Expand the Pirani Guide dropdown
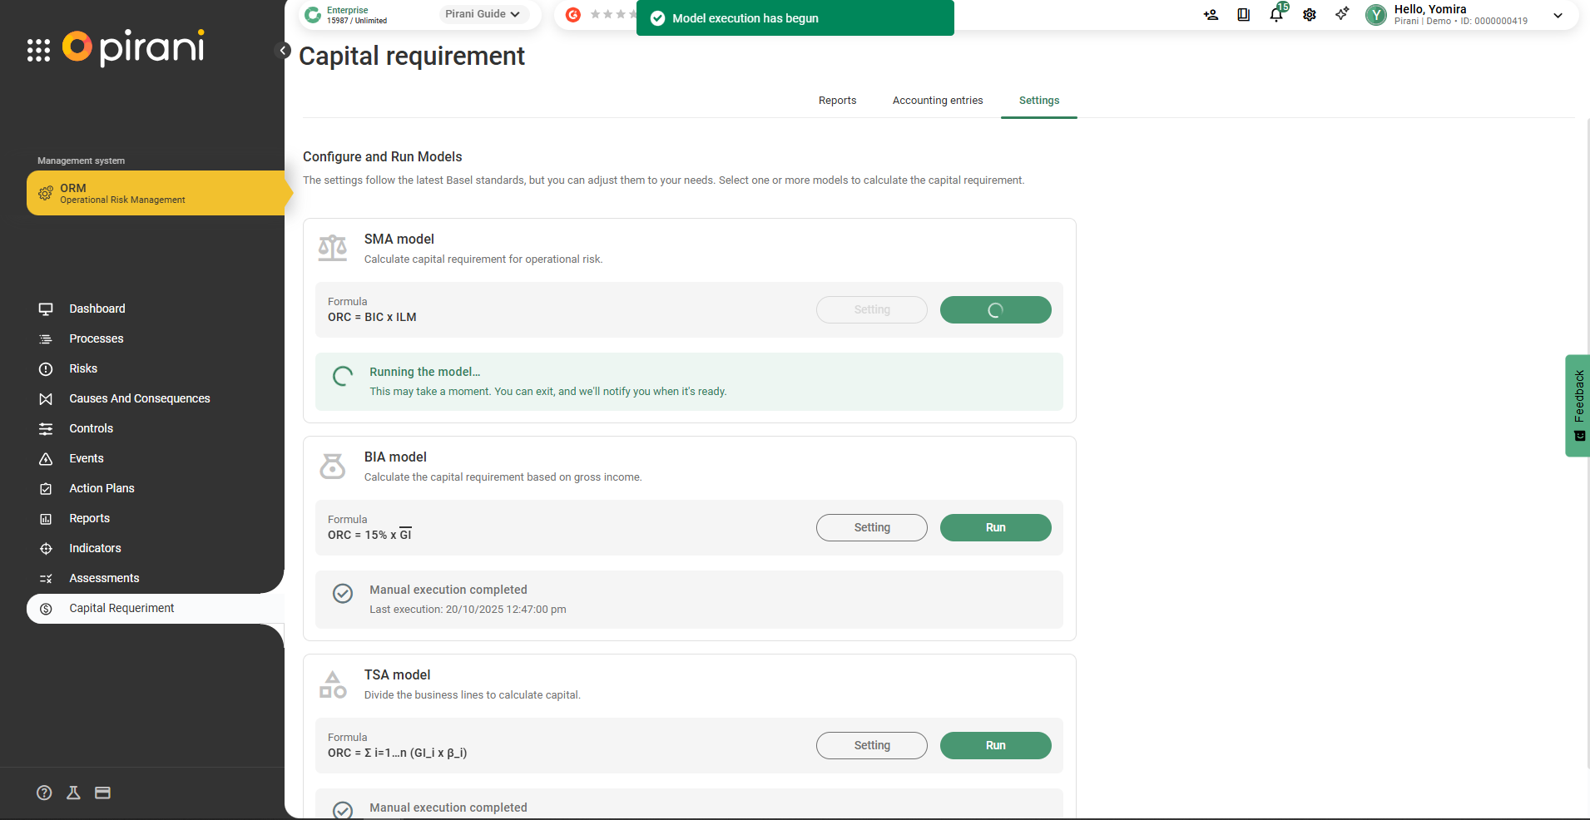 pos(483,14)
